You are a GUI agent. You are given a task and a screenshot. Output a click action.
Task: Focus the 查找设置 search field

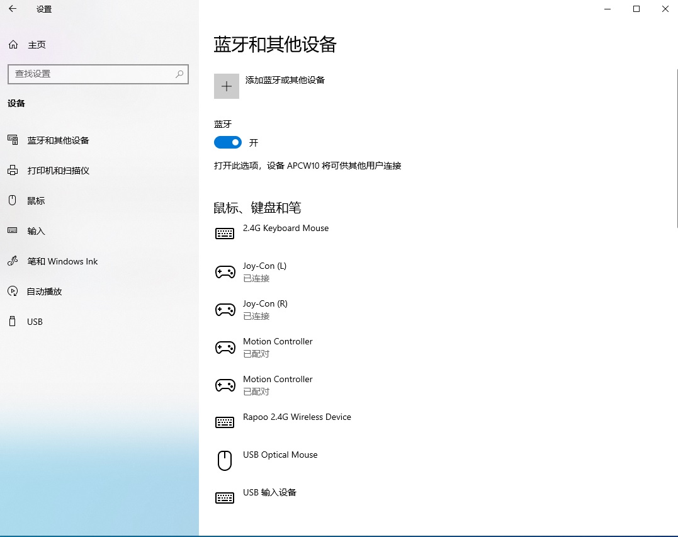[x=98, y=74]
